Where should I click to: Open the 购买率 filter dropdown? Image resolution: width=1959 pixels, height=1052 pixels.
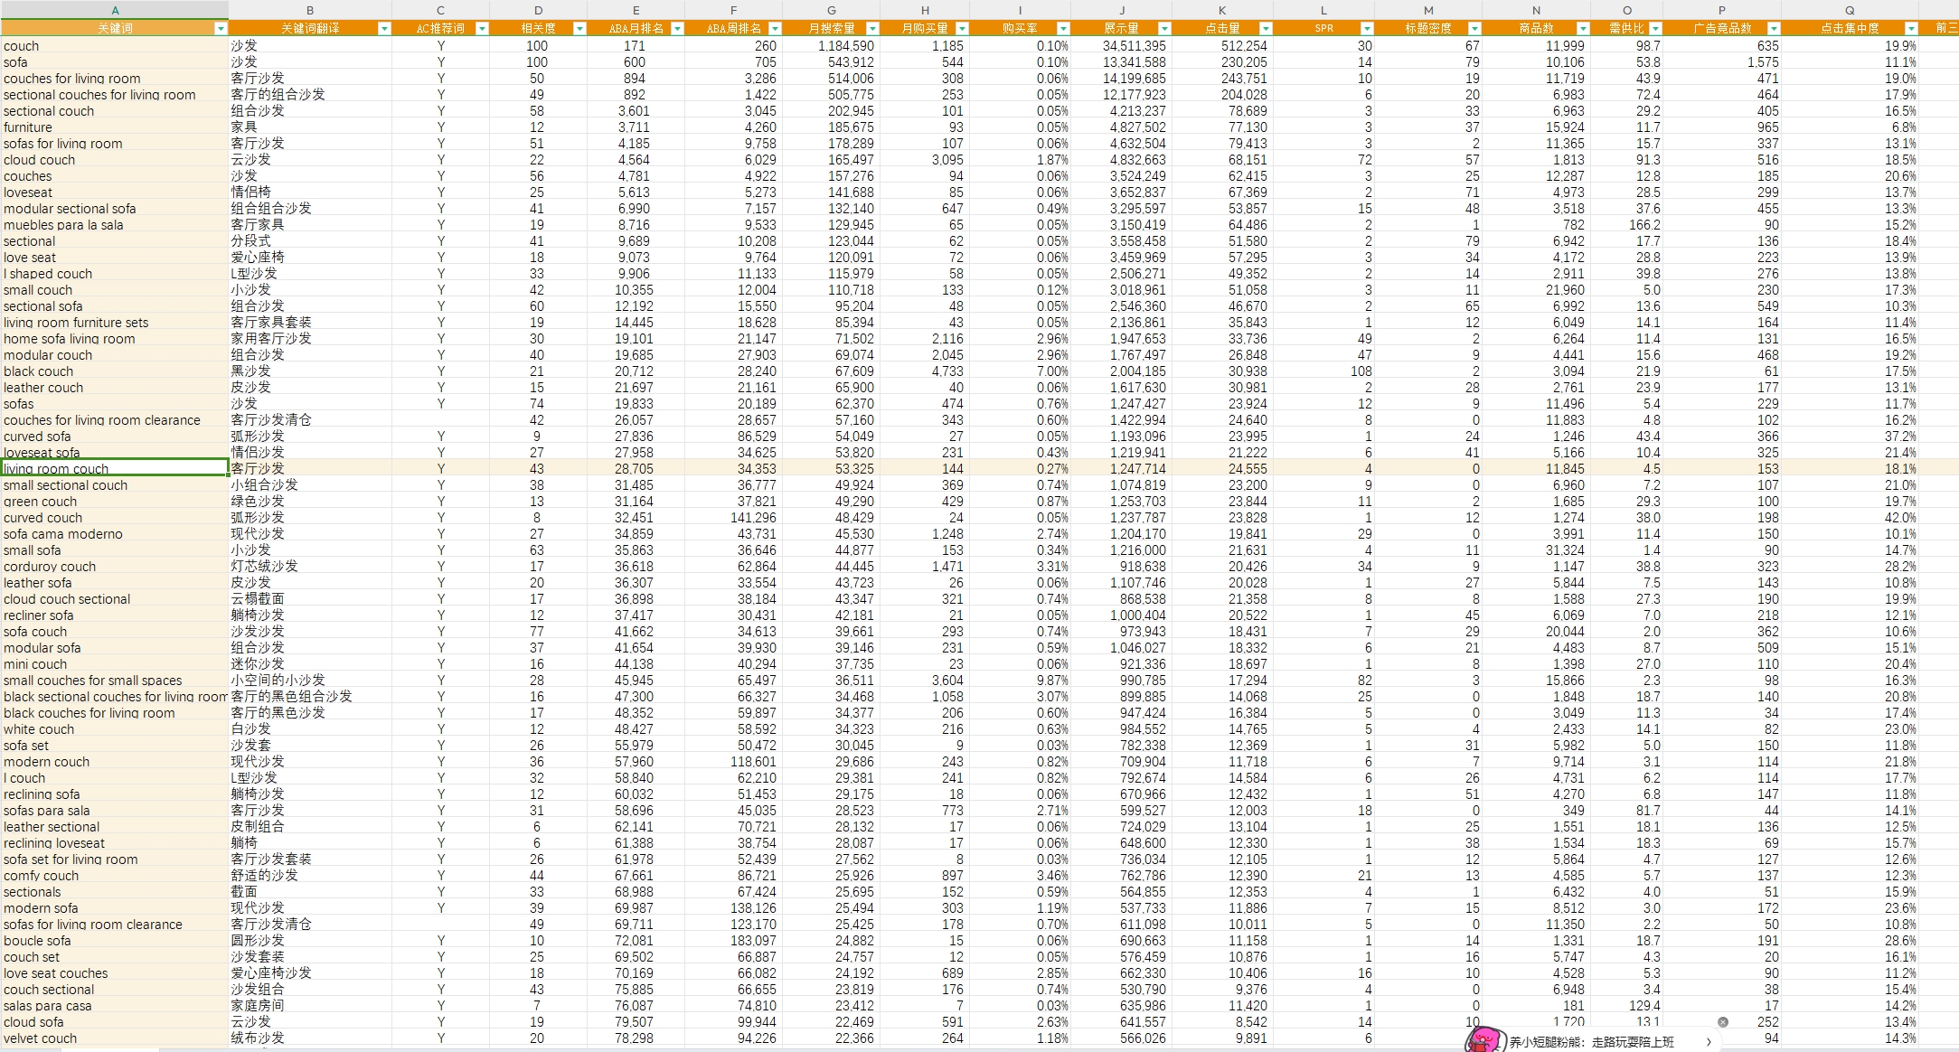pos(1063,29)
